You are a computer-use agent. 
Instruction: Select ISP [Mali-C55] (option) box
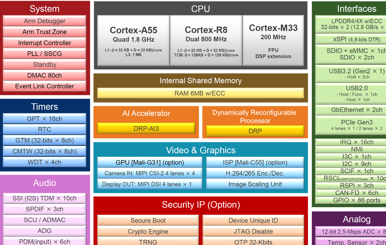pyautogui.click(x=255, y=163)
